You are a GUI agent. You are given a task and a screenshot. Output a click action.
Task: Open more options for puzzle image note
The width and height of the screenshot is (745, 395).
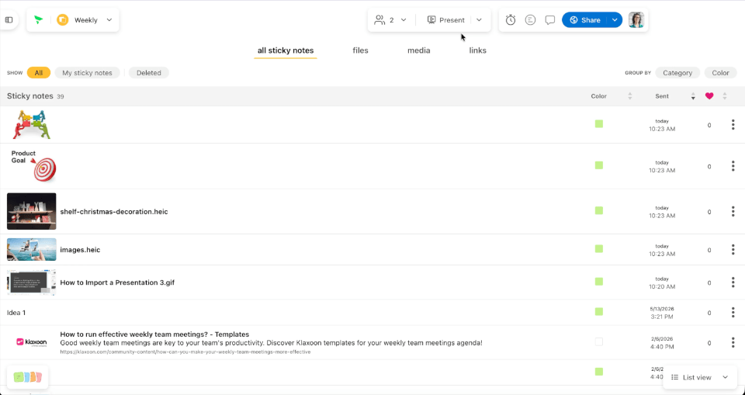(x=733, y=124)
